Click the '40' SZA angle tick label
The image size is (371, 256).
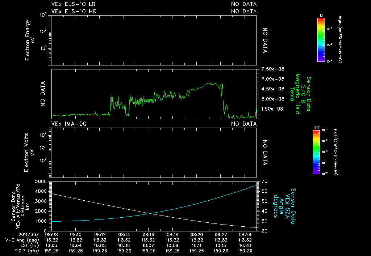tap(264, 211)
